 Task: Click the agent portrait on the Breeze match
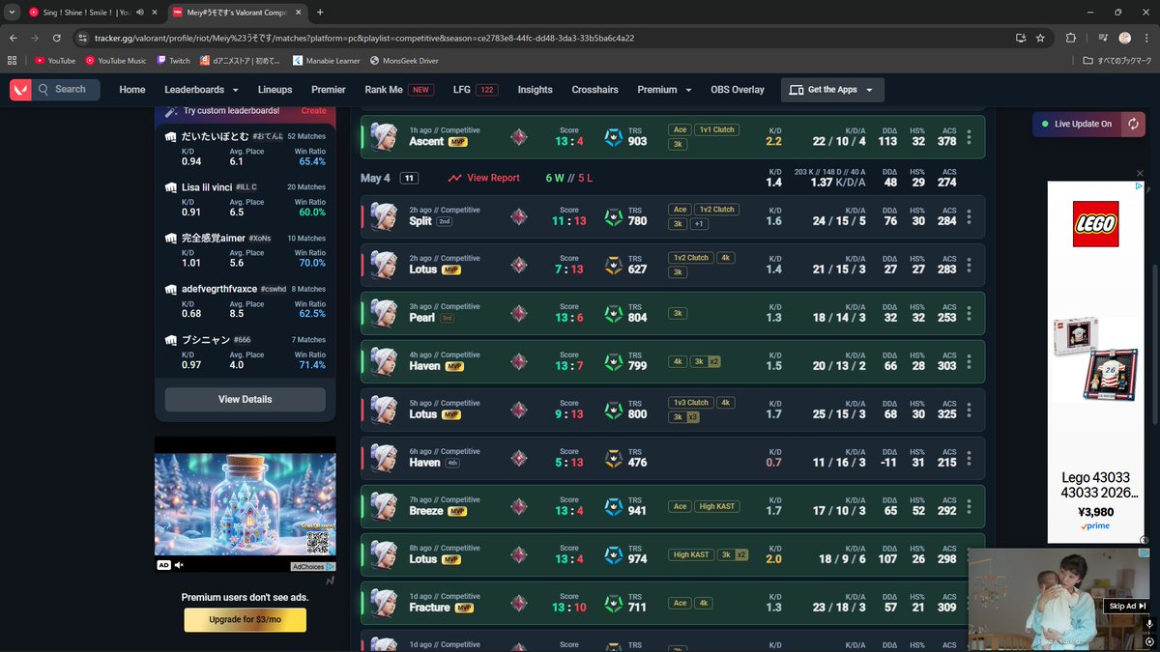(385, 506)
